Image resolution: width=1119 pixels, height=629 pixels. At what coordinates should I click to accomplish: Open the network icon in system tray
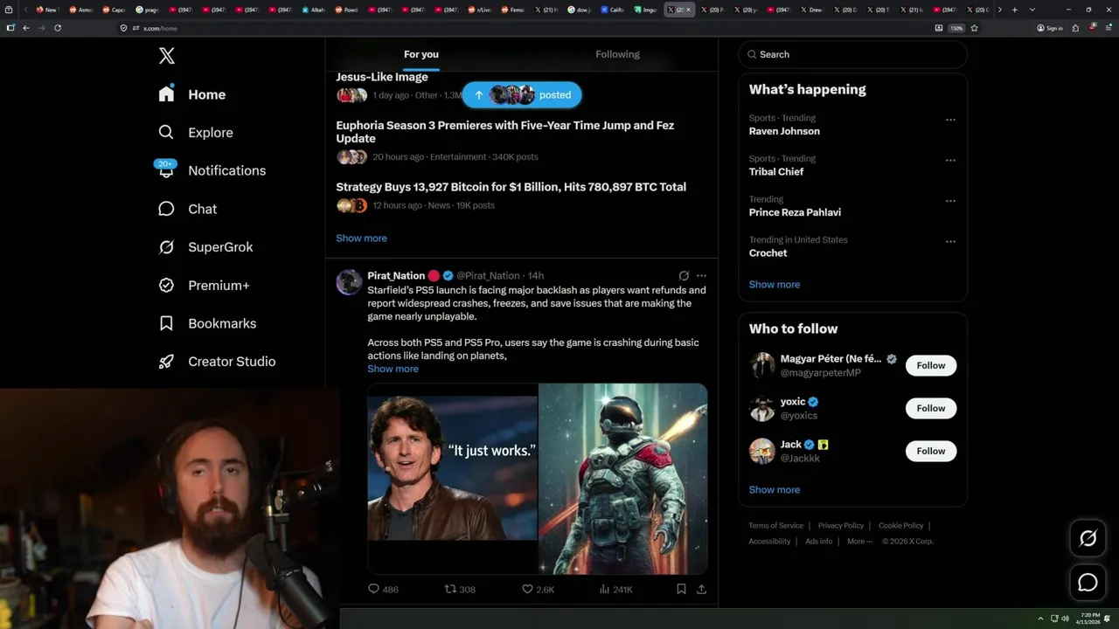(1053, 619)
